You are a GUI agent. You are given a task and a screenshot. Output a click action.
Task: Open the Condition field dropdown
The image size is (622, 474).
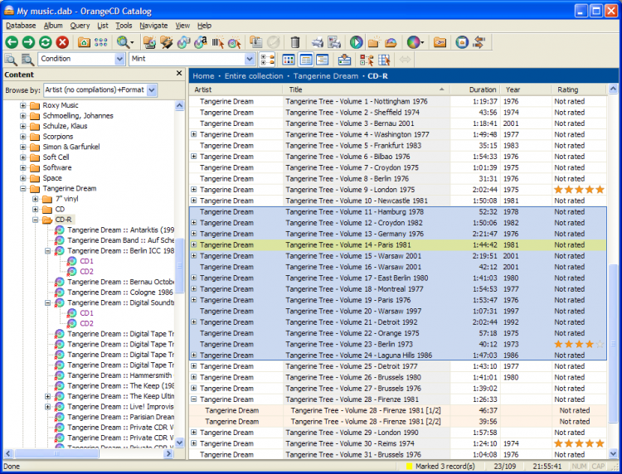119,59
